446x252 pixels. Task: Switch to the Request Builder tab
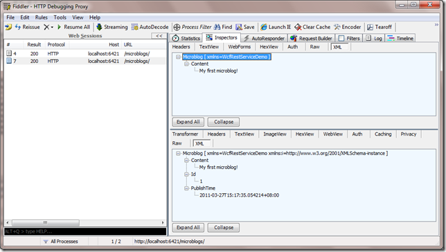pos(312,38)
